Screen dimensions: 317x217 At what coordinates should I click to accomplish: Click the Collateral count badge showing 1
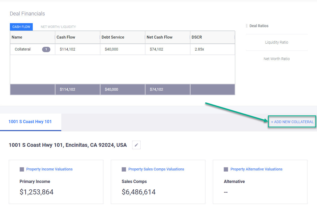(46, 49)
